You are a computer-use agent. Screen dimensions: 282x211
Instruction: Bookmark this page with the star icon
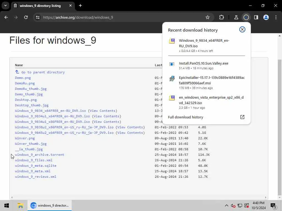pyautogui.click(x=208, y=17)
